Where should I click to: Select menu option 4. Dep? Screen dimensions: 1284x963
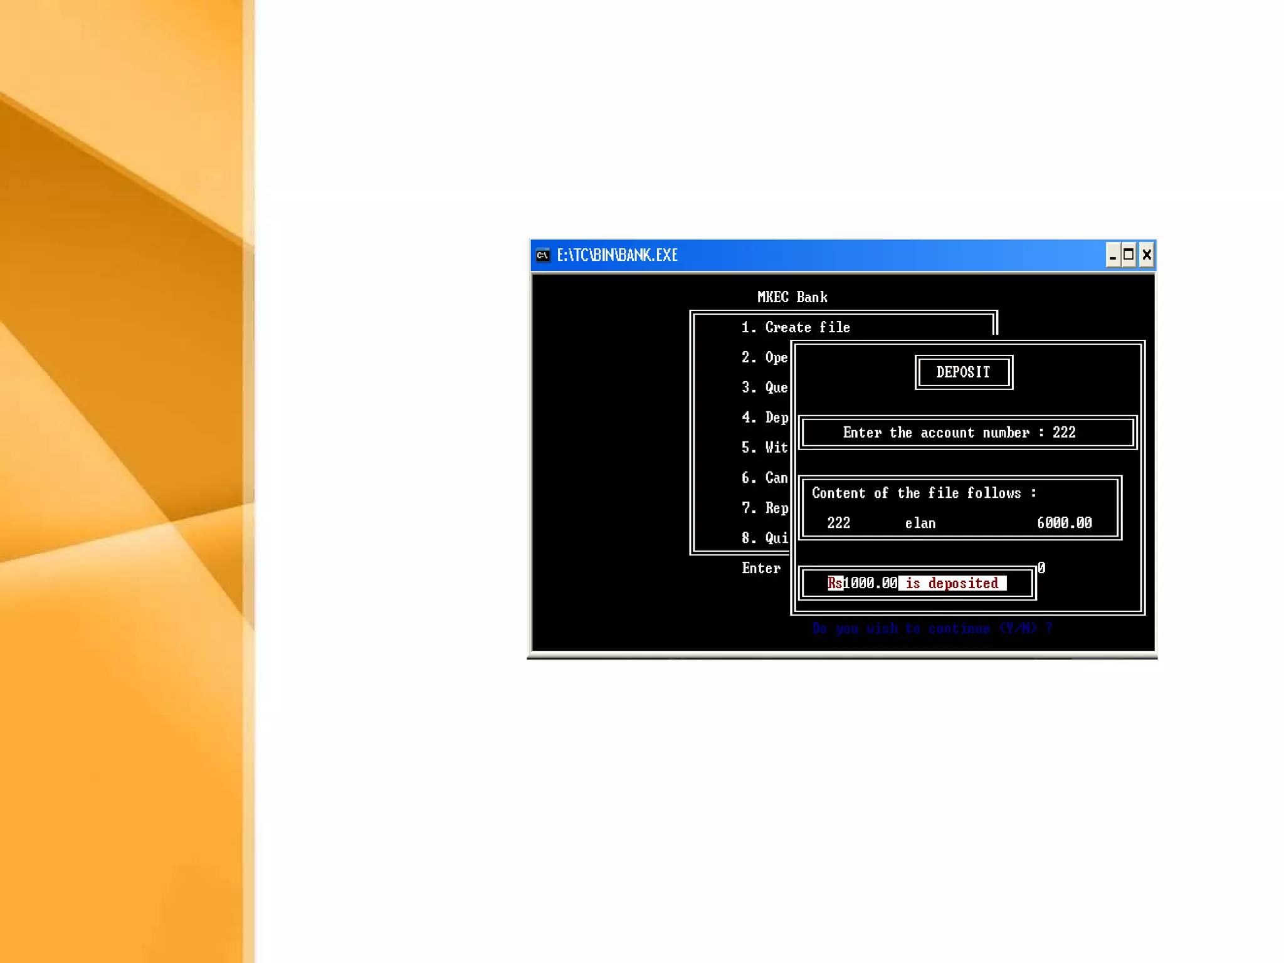pos(764,418)
